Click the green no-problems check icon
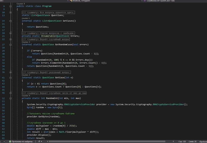Image resolution: width=207 pixels, height=143 pixels. [10, 141]
